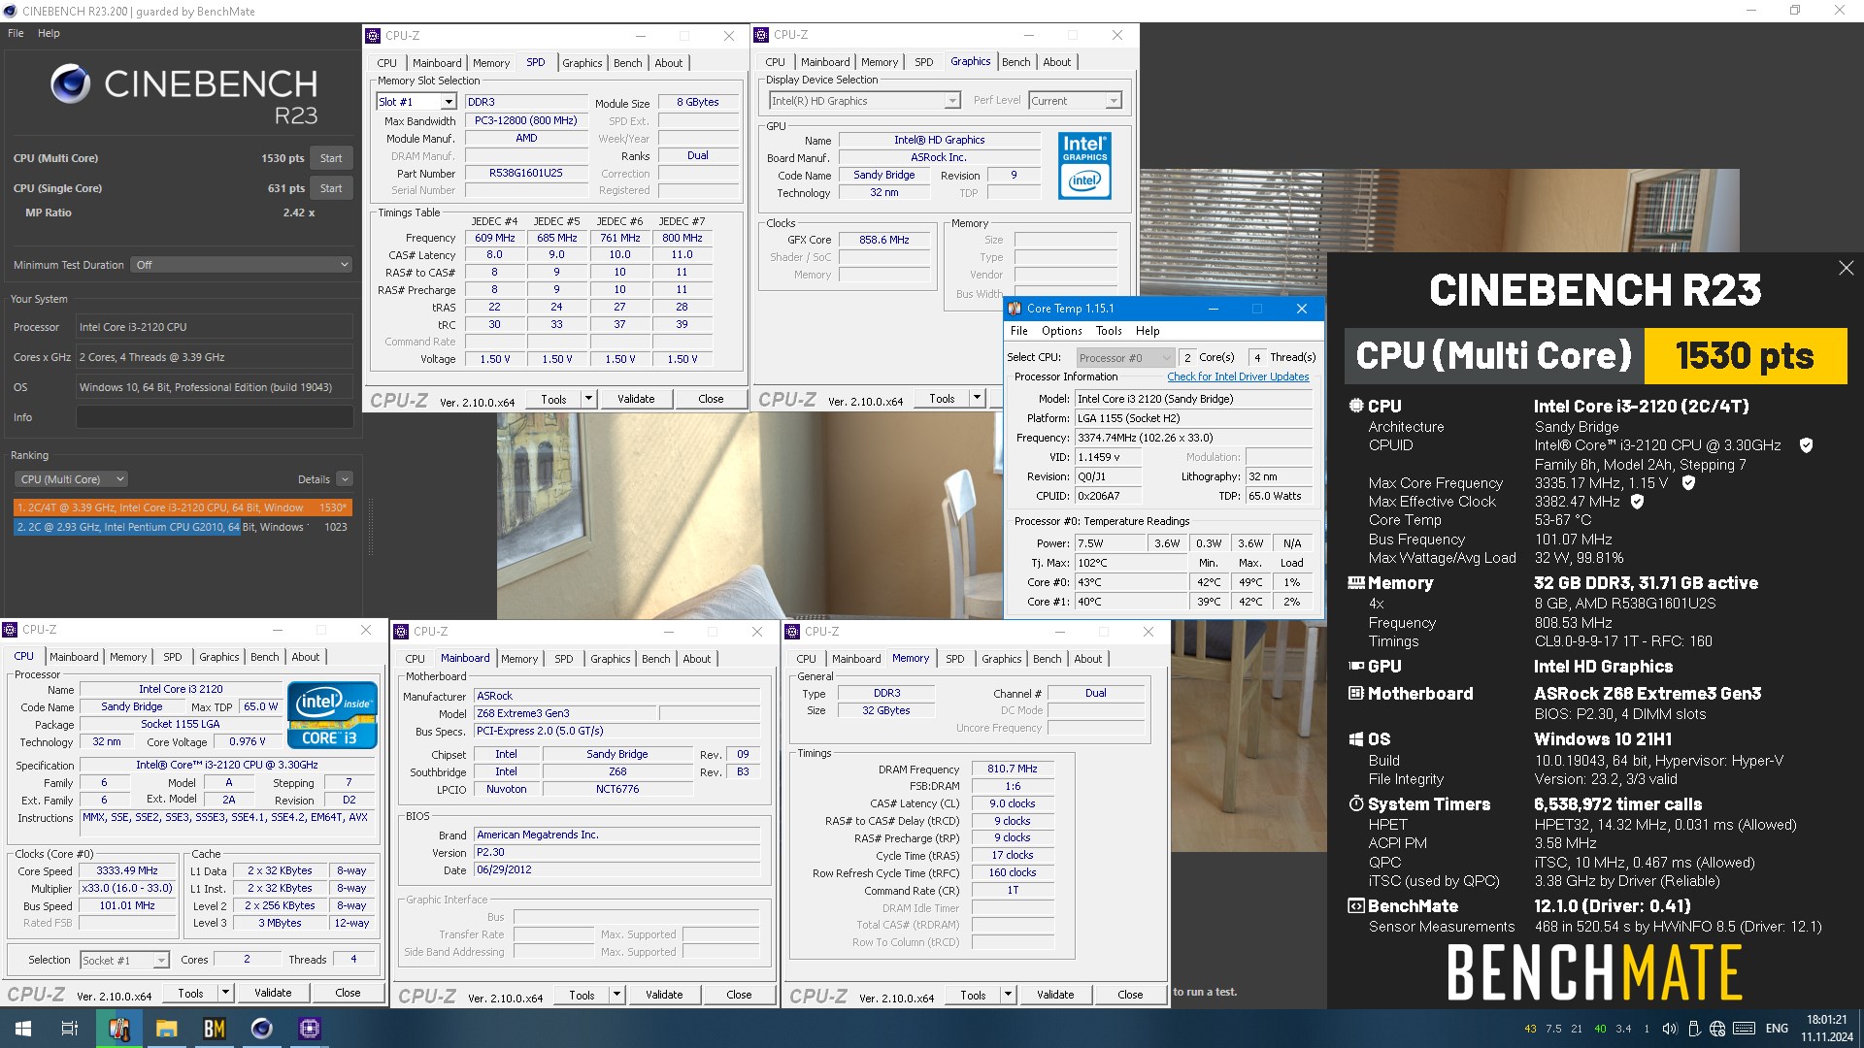Open the Display Device Selection dropdown

click(x=952, y=101)
